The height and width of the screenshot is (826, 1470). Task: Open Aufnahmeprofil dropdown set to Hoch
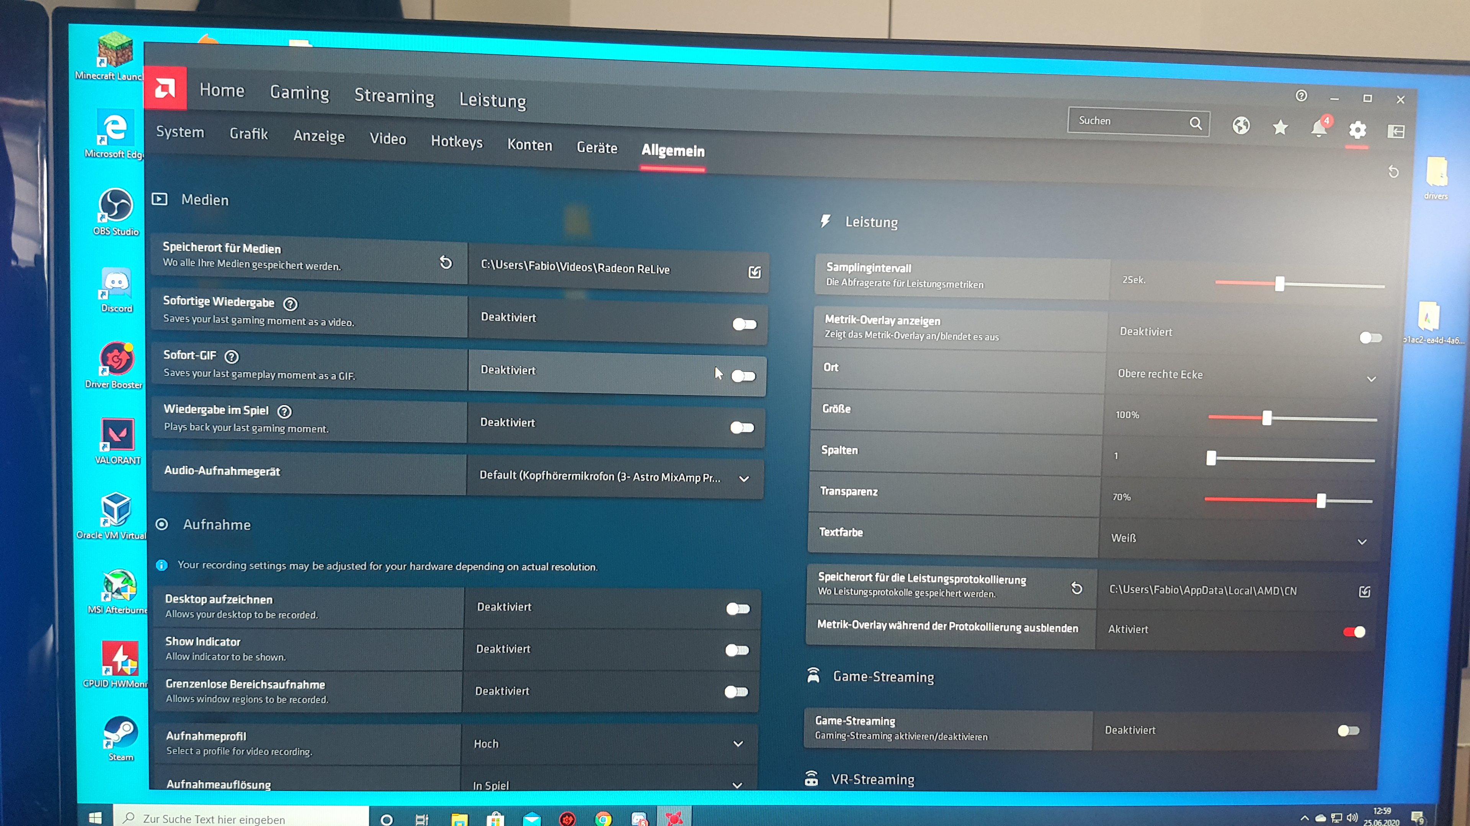coord(738,744)
